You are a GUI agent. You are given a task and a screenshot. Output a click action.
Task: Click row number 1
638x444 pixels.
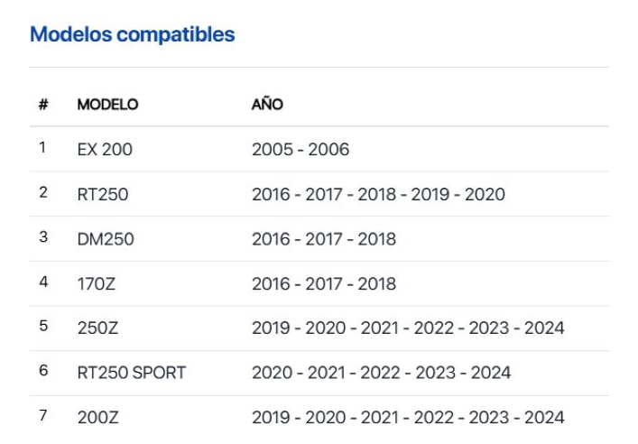[42, 147]
